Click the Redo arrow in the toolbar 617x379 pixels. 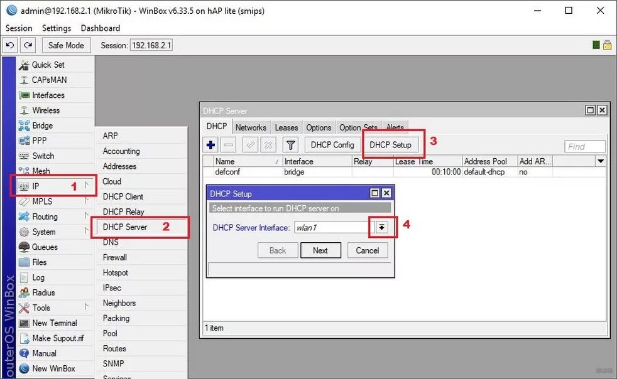pyautogui.click(x=28, y=45)
